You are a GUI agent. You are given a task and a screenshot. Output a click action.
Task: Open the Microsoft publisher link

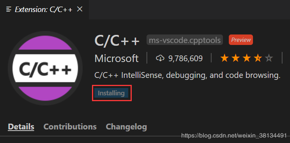tap(117, 59)
